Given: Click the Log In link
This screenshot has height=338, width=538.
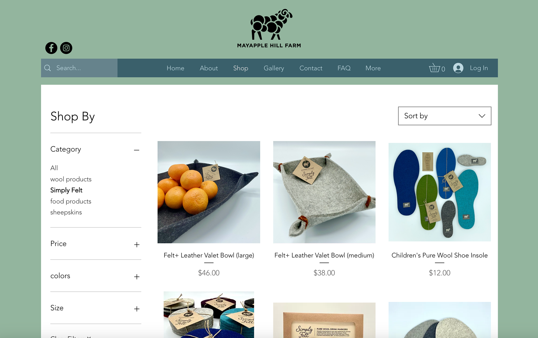Looking at the screenshot, I should 479,68.
